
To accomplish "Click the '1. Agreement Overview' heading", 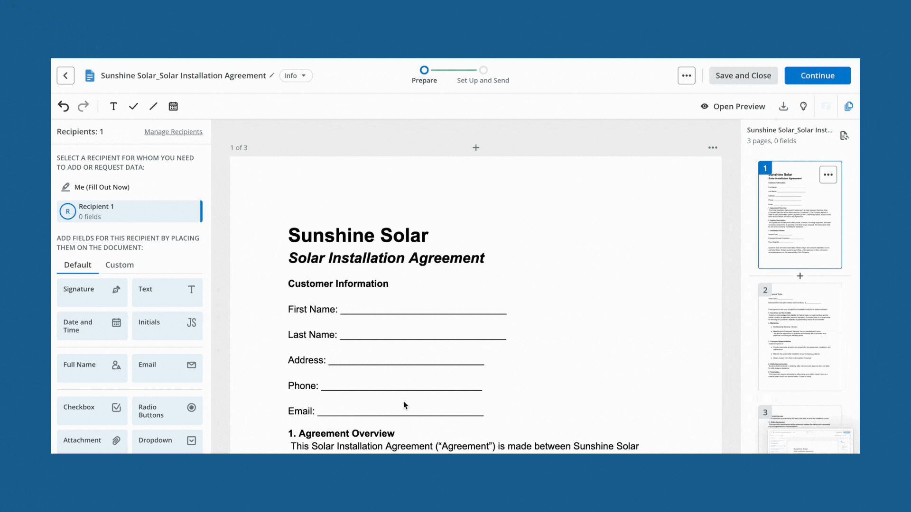I will pyautogui.click(x=341, y=434).
